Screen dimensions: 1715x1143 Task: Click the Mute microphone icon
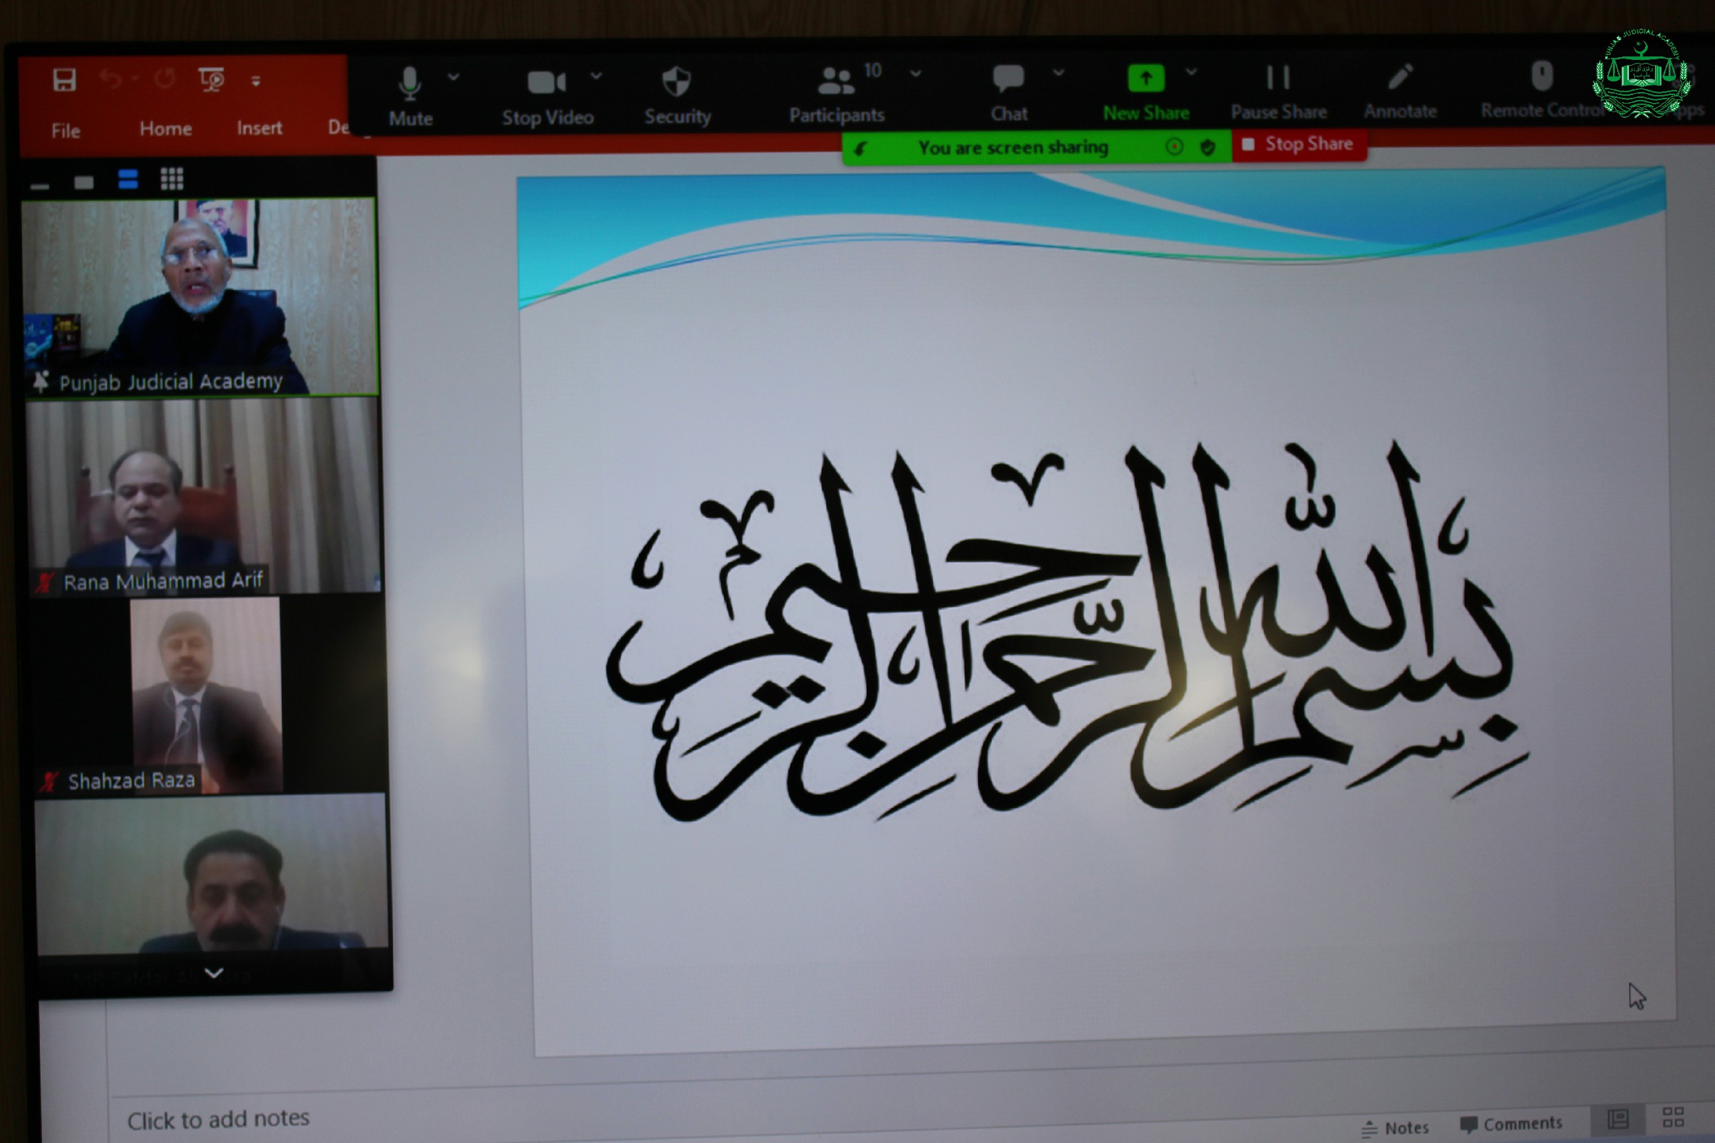point(409,83)
